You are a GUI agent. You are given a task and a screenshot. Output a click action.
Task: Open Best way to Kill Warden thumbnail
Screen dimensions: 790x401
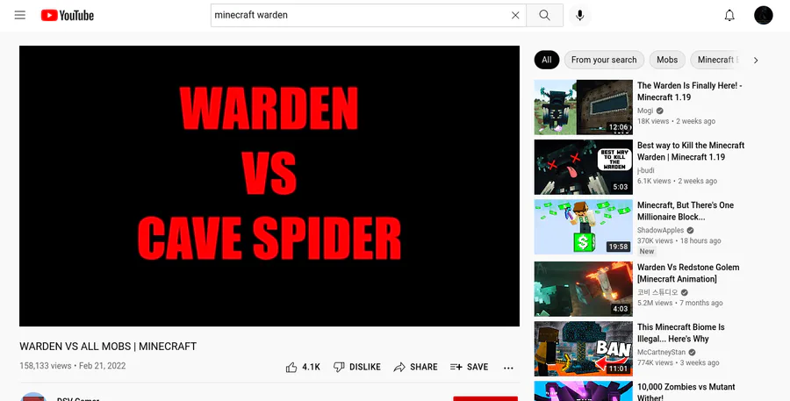pos(584,168)
